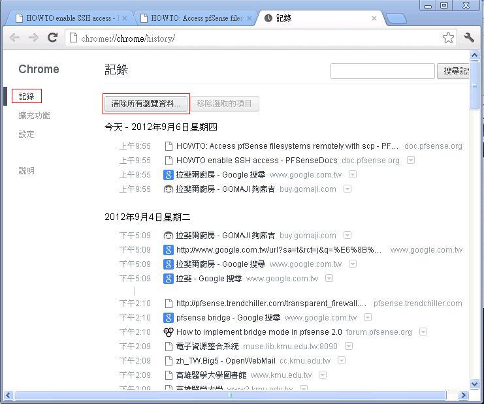Click the history search input field
This screenshot has width=484, height=404.
coord(383,71)
